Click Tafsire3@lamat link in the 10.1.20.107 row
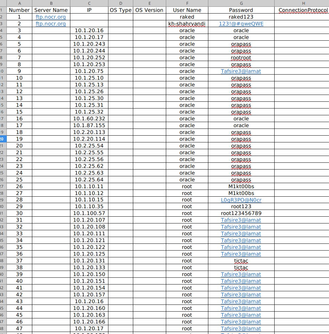329x334 pixels. [x=241, y=220]
